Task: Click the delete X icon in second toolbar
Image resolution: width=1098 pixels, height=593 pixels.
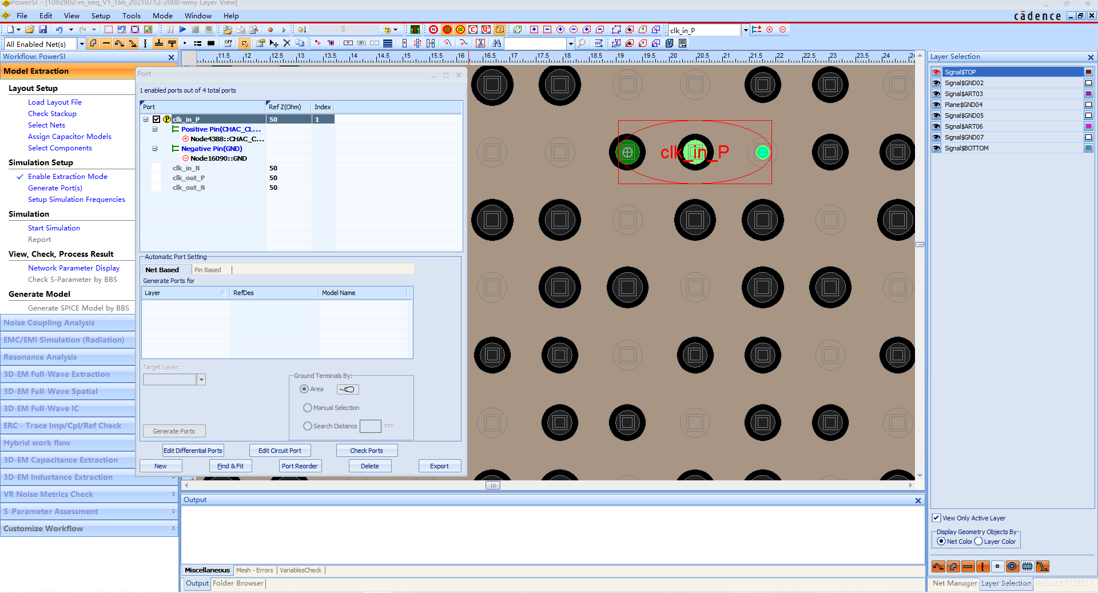Action: pyautogui.click(x=287, y=43)
